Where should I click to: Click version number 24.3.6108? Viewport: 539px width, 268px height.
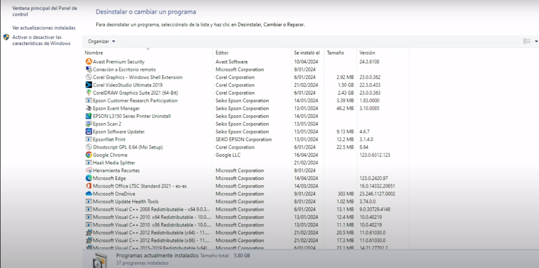tap(369, 62)
